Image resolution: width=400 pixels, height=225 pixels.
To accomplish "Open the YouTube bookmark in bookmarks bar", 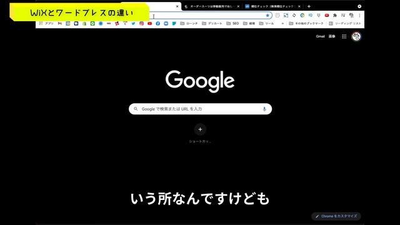I will [x=150, y=24].
